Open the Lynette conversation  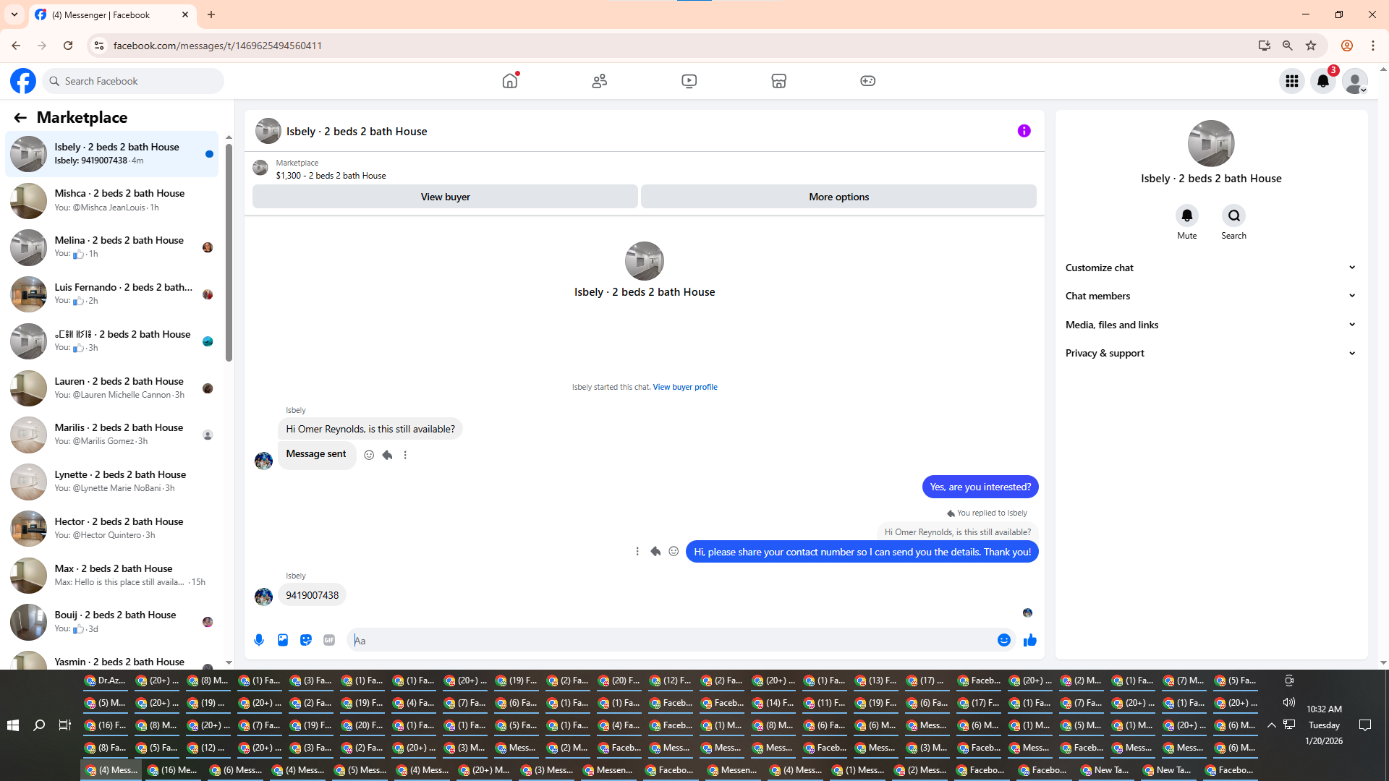click(x=112, y=482)
